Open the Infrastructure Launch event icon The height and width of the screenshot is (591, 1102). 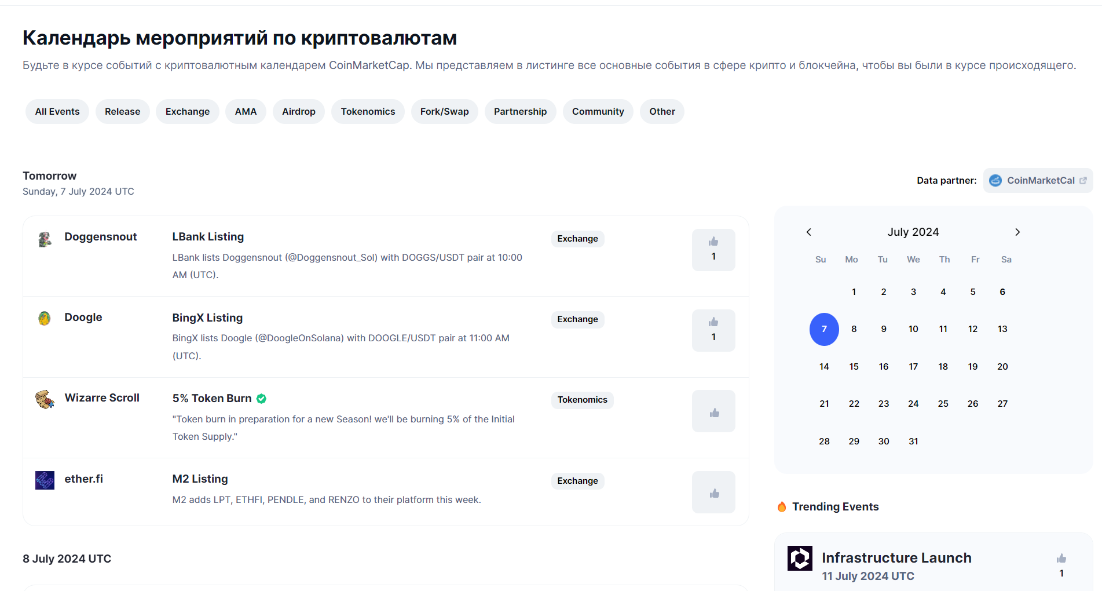pyautogui.click(x=800, y=558)
